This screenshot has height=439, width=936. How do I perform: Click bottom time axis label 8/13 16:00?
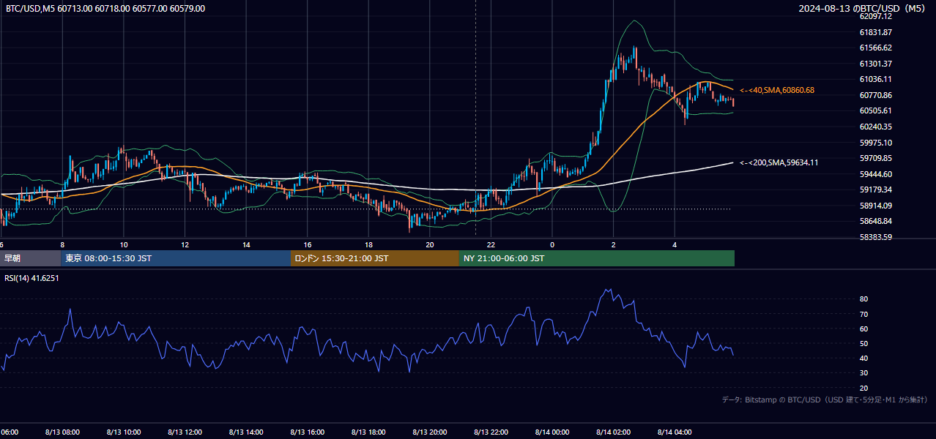pos(308,432)
